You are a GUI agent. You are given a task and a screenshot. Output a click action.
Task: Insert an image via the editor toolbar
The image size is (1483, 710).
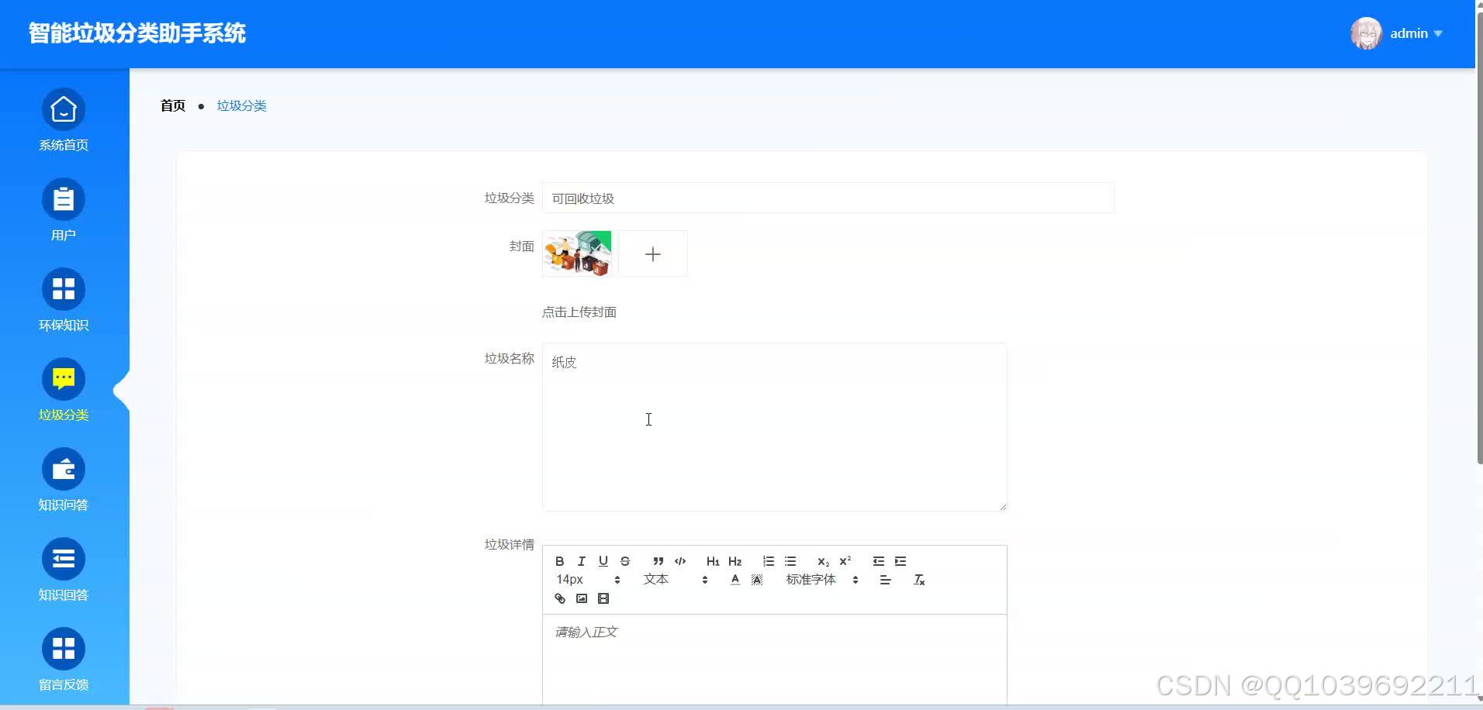[x=582, y=598]
